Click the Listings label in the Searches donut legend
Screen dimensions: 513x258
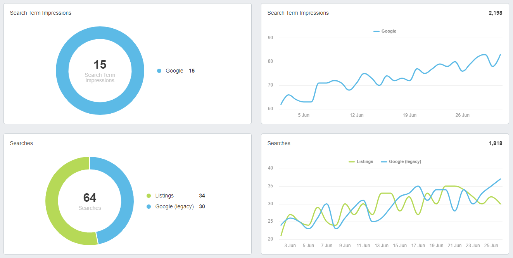164,196
